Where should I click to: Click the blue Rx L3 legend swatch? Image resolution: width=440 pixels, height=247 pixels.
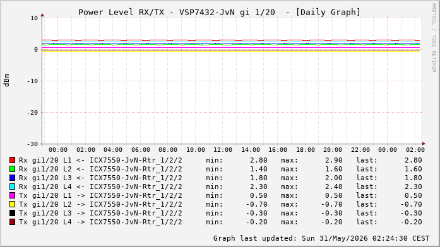13,178
